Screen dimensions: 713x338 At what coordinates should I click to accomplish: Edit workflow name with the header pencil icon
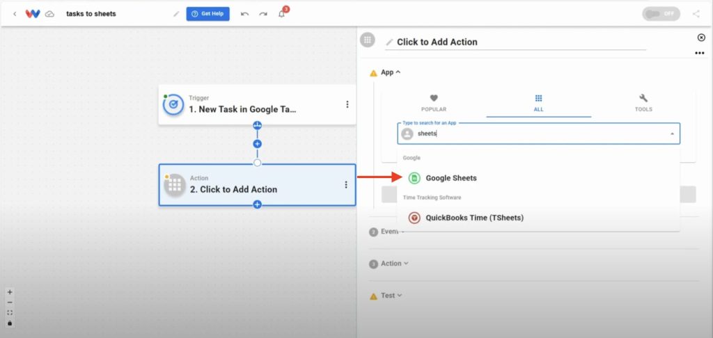click(x=176, y=14)
